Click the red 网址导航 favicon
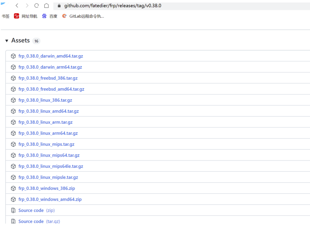 (17, 16)
